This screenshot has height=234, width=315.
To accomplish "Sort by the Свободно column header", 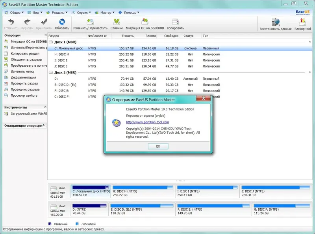I will point(168,36).
